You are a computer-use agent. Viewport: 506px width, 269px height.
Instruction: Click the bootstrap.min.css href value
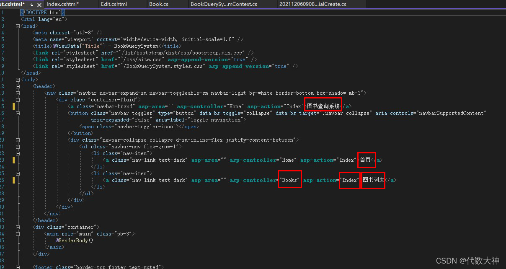click(x=181, y=53)
